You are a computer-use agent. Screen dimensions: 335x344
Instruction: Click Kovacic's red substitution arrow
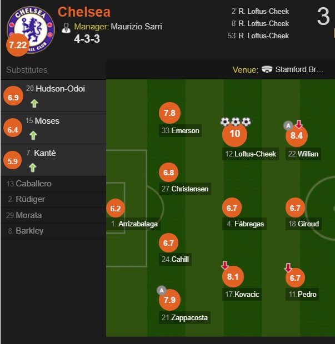224,265
